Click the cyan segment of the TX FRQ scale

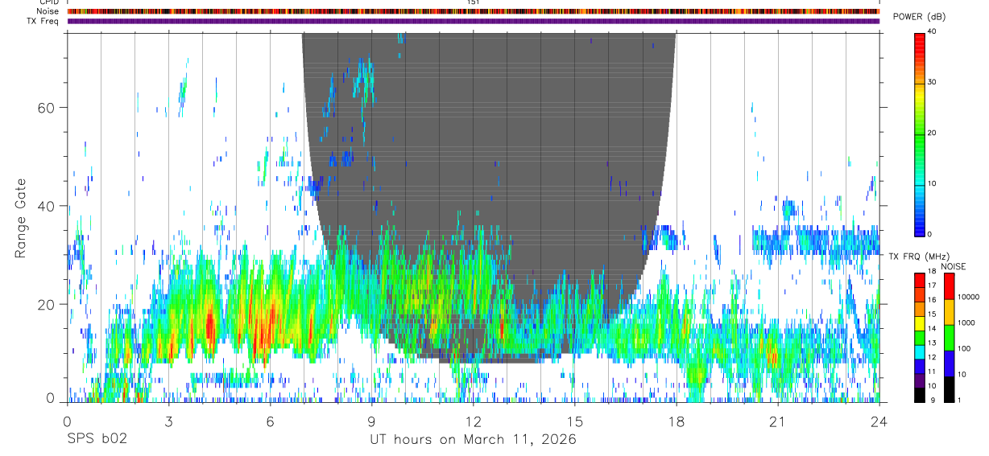click(920, 352)
